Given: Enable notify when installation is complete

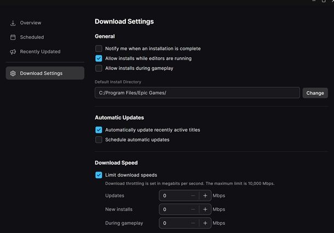Looking at the screenshot, I should pyautogui.click(x=99, y=48).
